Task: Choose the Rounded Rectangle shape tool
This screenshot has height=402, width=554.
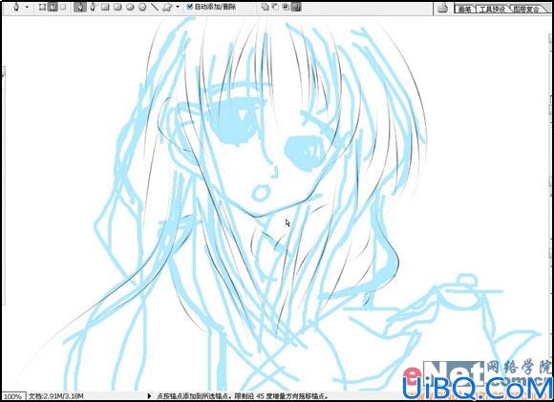Action: 117,7
